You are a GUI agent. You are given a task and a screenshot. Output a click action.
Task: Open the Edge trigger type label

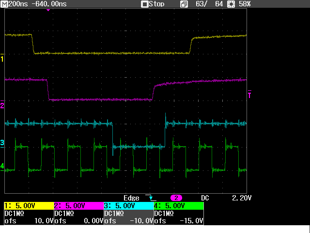pos(131,198)
